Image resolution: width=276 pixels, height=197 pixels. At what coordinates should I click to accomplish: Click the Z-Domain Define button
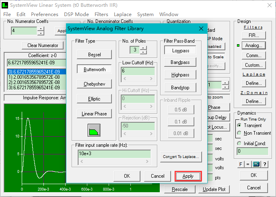click(x=253, y=101)
